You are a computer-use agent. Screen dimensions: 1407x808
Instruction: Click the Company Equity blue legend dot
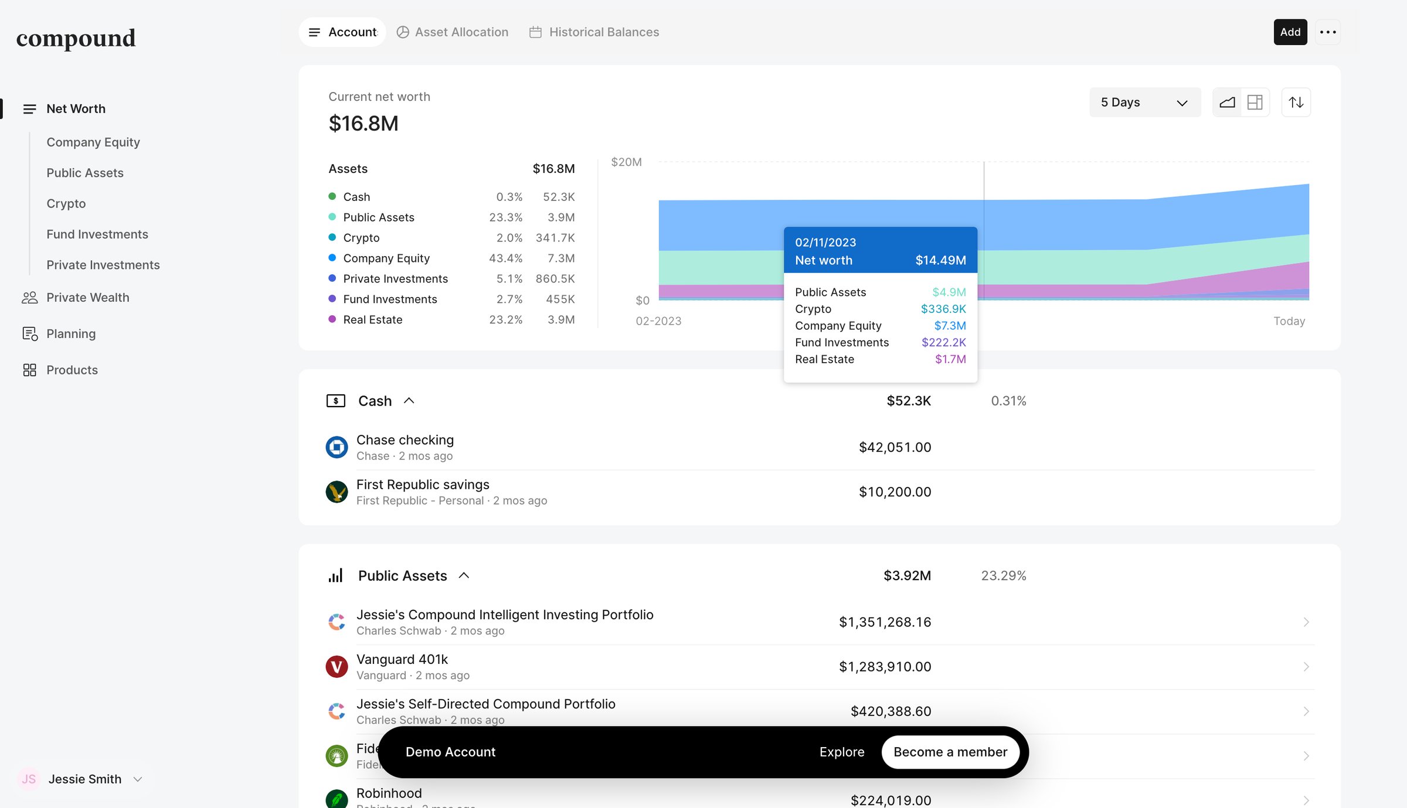click(x=332, y=258)
